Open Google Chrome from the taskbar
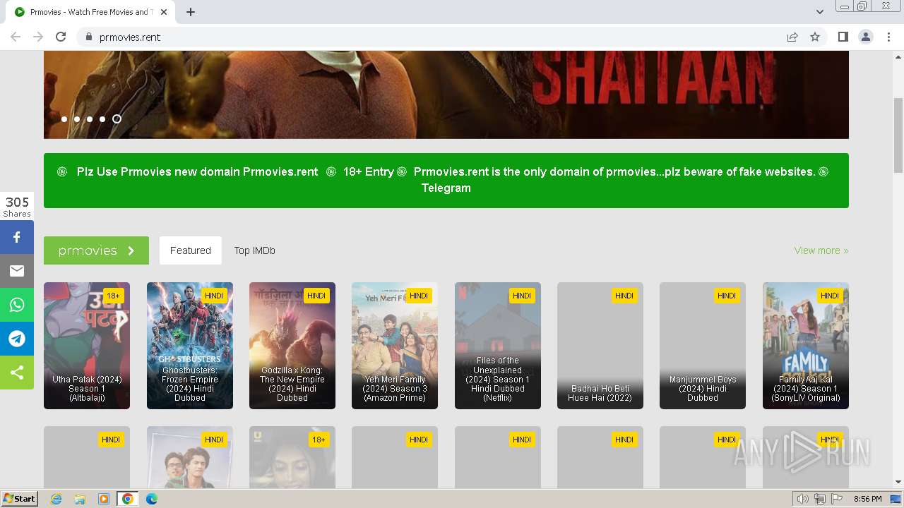The width and height of the screenshot is (904, 508). click(x=127, y=499)
